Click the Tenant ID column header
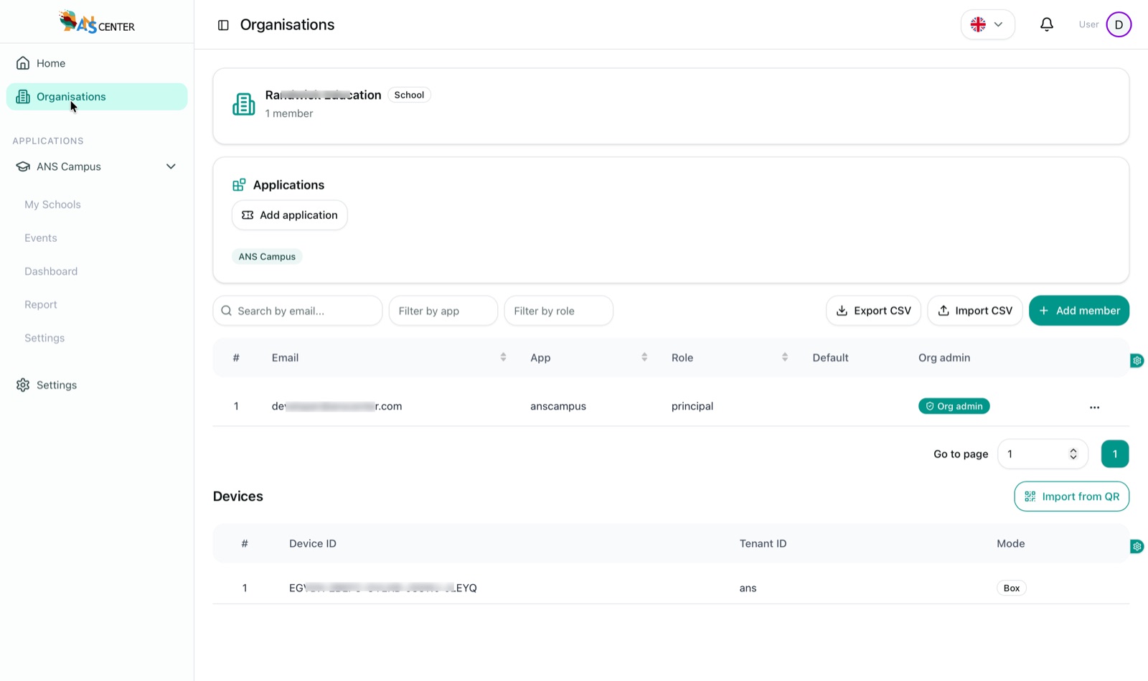The image size is (1148, 681). (x=763, y=544)
